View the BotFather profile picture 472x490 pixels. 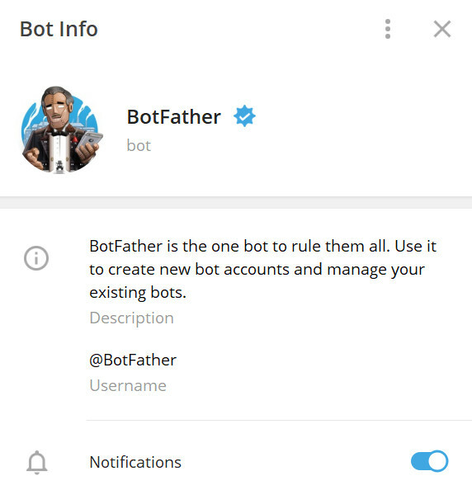click(x=62, y=130)
